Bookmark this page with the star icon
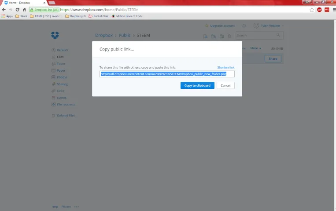 coord(312,10)
